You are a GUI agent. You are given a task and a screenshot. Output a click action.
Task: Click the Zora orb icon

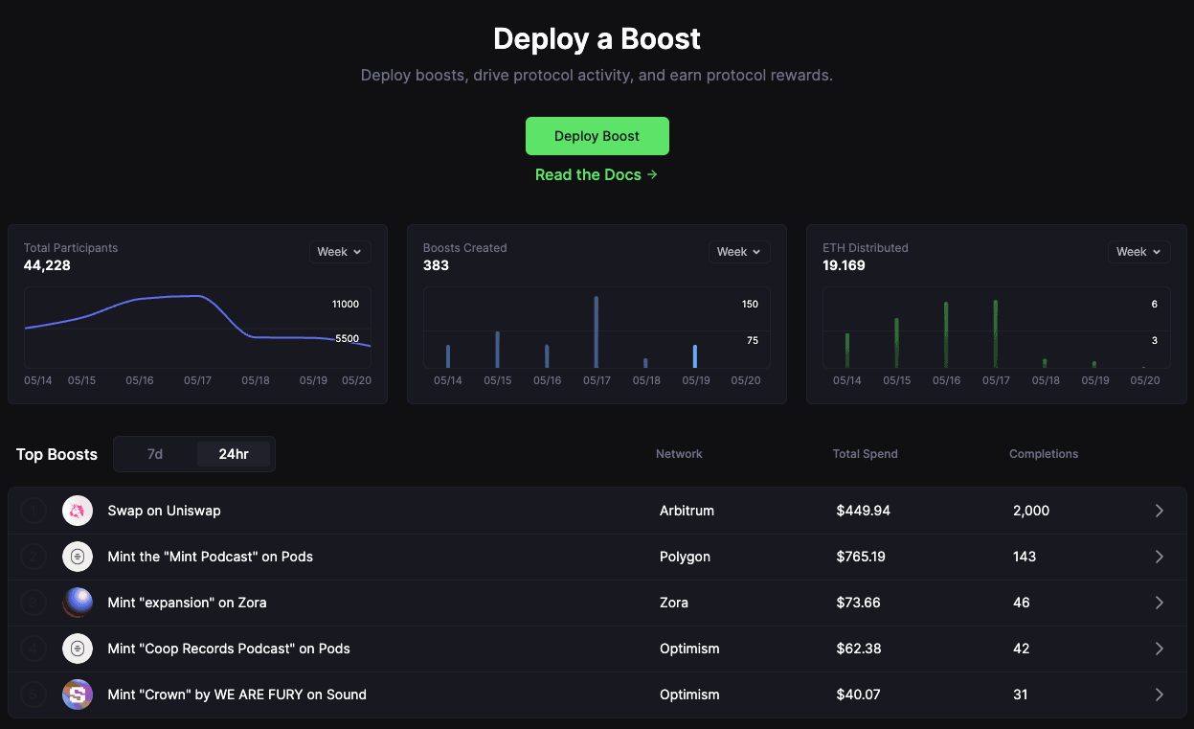click(78, 603)
